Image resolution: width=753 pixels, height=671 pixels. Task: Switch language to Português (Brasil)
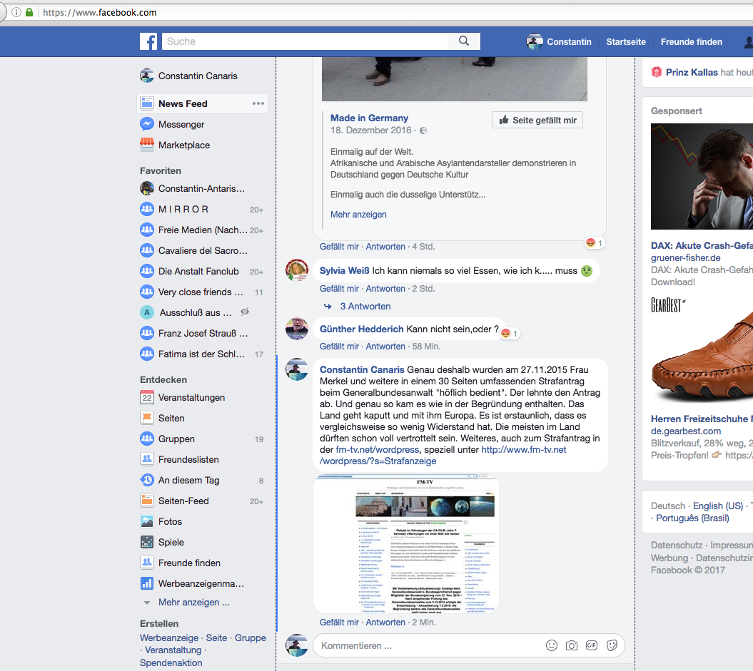tap(692, 518)
